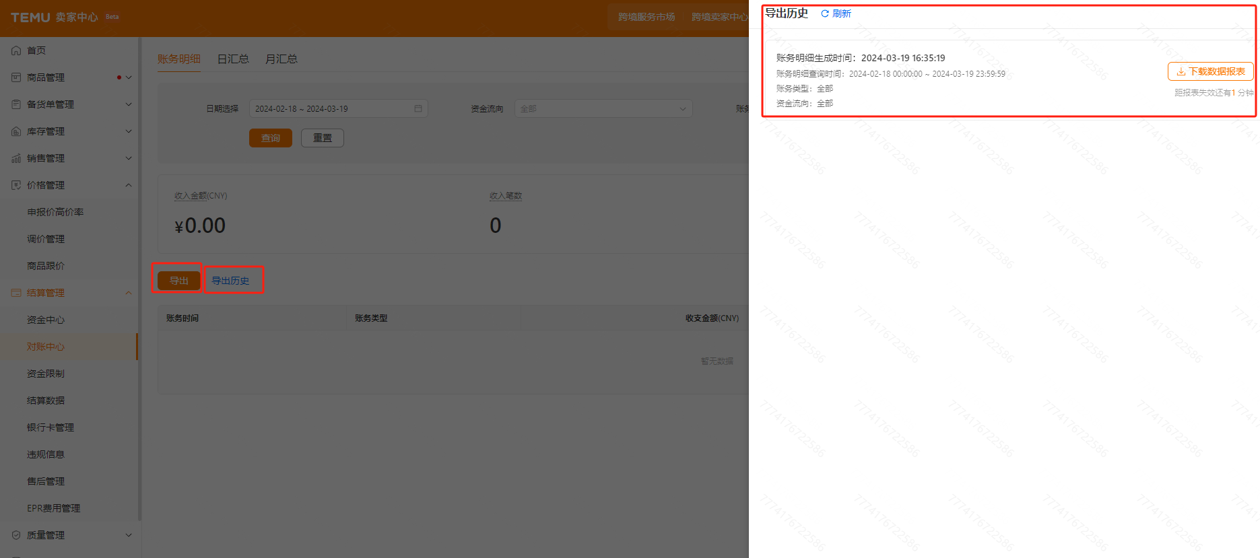The width and height of the screenshot is (1260, 558).
Task: Open 跨境卖家中心 in top bar
Action: [719, 17]
